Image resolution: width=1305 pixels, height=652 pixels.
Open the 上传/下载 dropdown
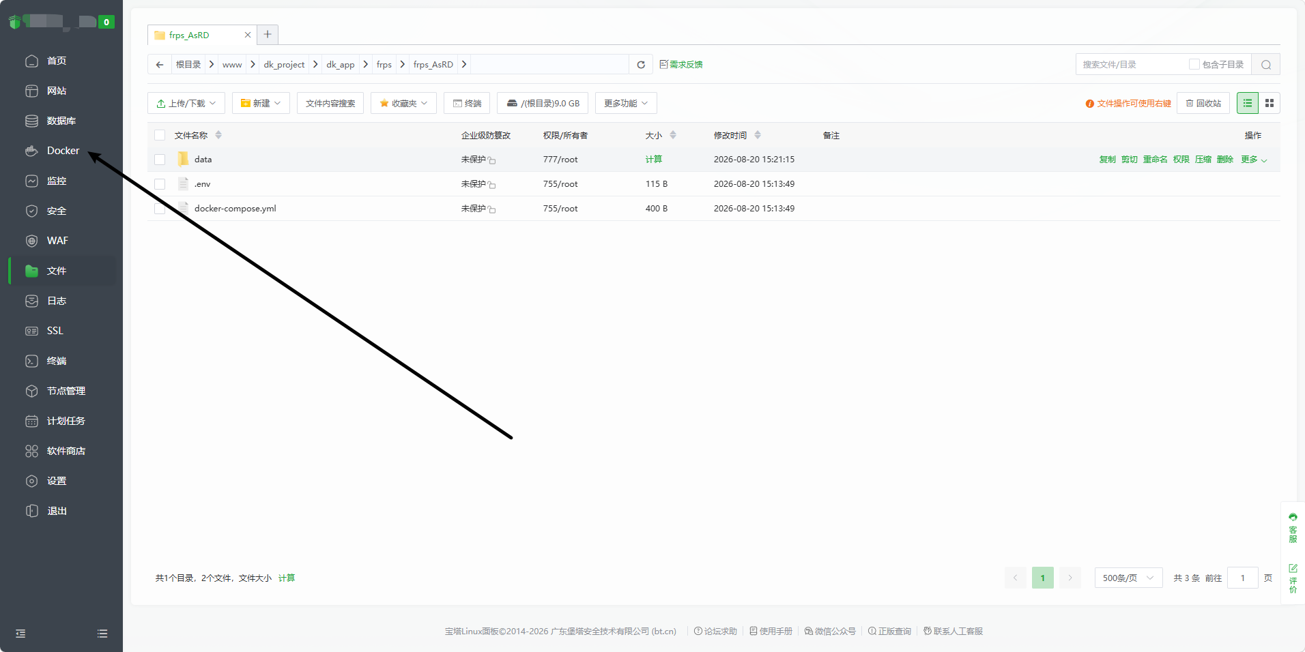(186, 103)
